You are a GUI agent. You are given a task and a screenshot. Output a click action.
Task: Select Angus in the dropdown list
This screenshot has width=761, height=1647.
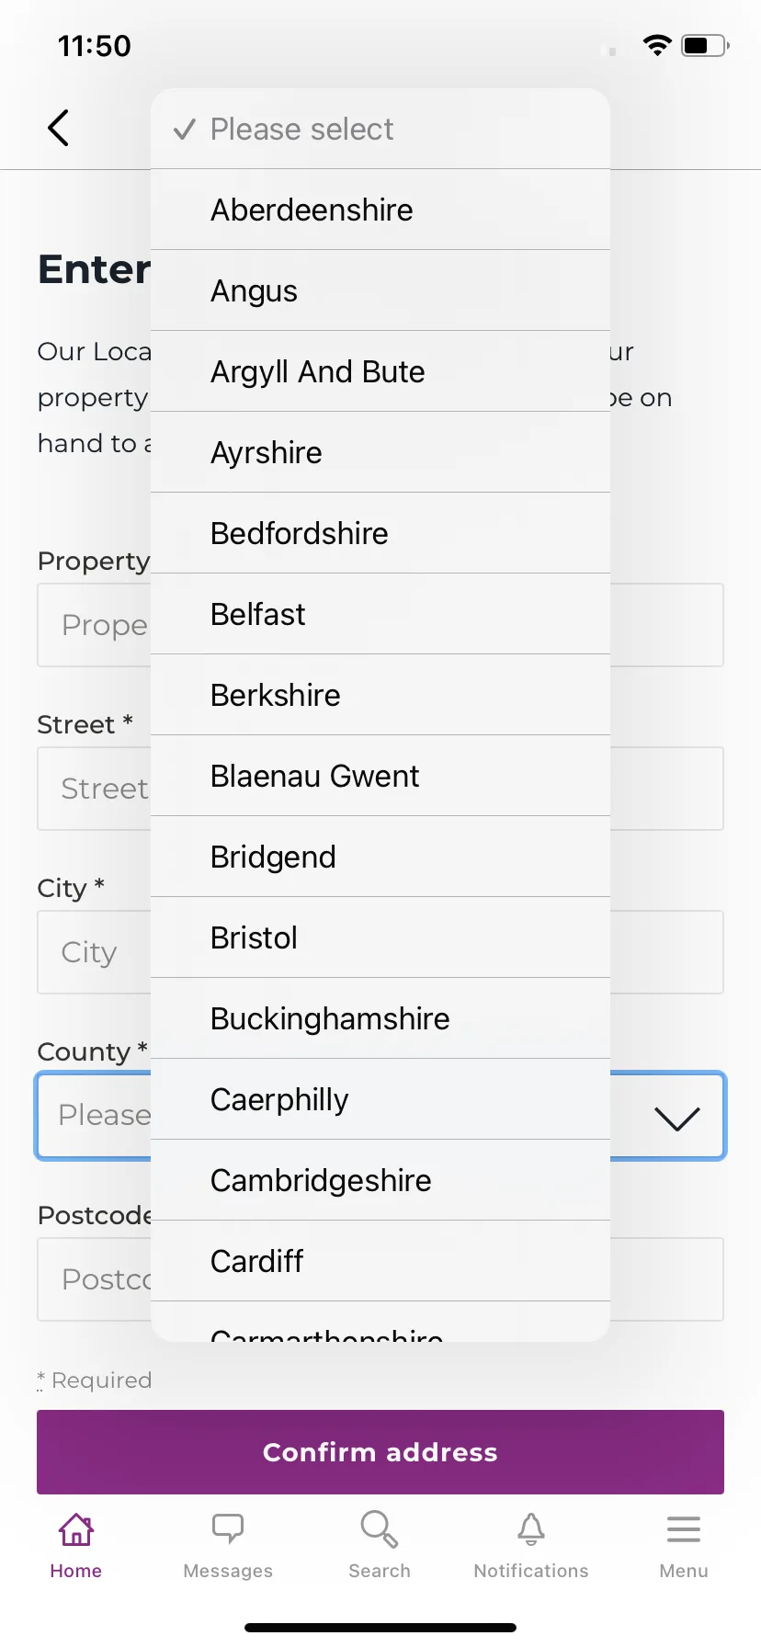click(x=380, y=290)
